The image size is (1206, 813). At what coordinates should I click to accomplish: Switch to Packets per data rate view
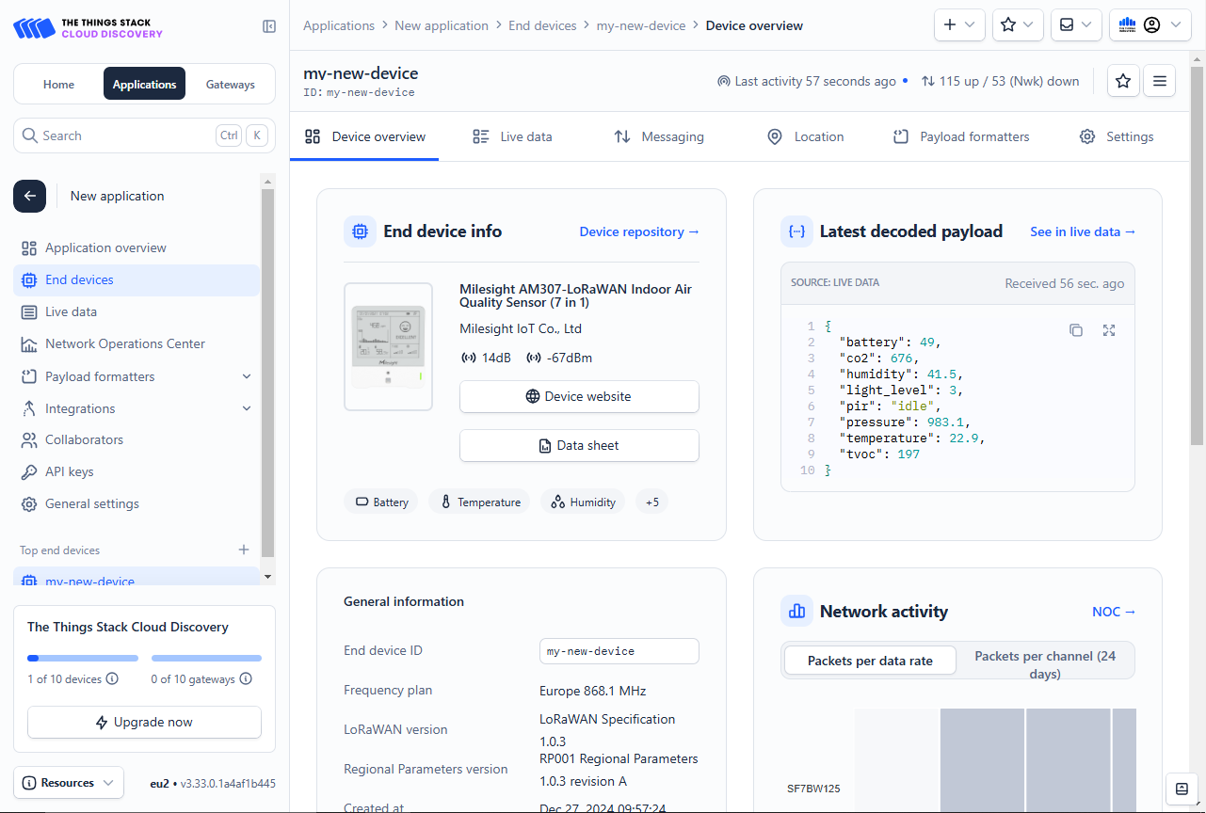870,661
